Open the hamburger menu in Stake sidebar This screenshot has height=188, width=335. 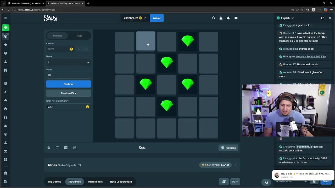[5, 18]
